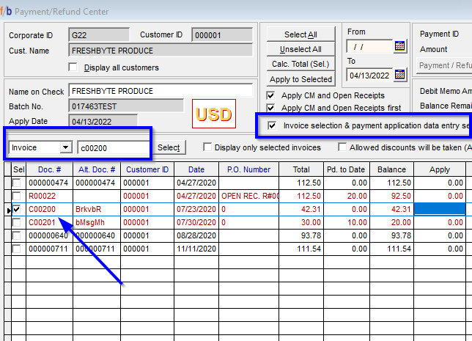This screenshot has height=341, width=472.
Task: Expand the Invoice search type dropdown
Action: [x=65, y=147]
